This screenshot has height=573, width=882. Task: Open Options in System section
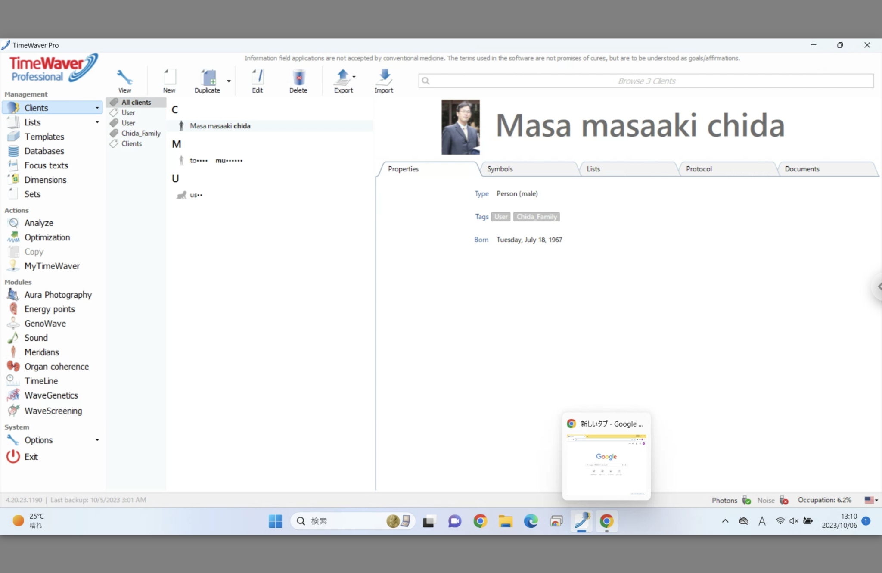click(x=38, y=440)
